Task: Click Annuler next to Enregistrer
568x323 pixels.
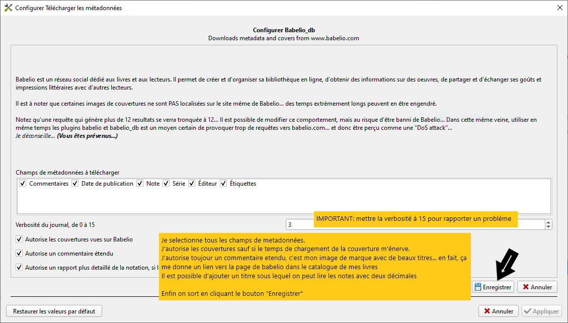Action: pos(537,287)
